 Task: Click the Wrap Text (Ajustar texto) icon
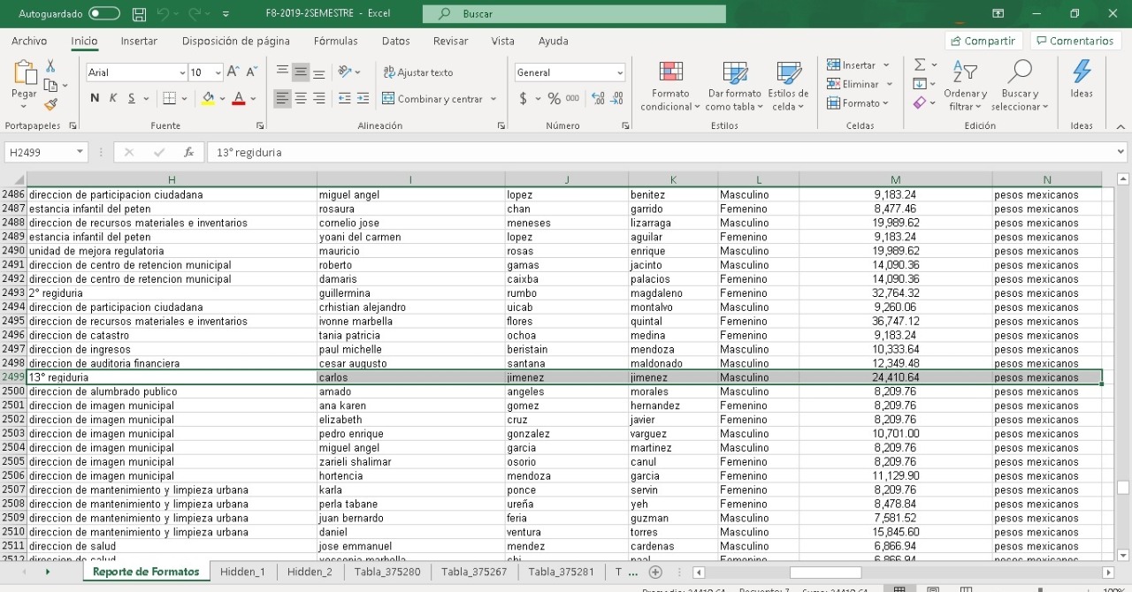coord(417,72)
